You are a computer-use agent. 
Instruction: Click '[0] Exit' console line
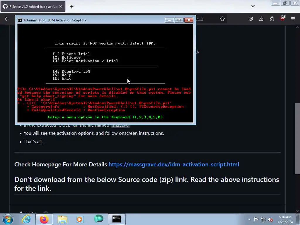[x=62, y=79]
